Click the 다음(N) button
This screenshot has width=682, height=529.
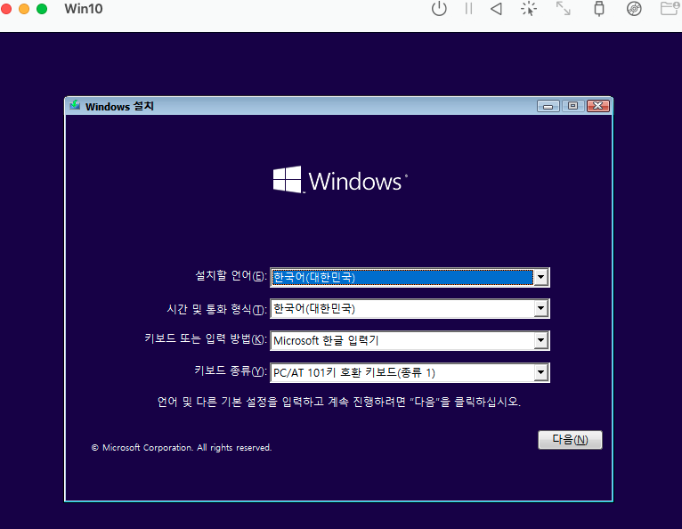point(570,440)
